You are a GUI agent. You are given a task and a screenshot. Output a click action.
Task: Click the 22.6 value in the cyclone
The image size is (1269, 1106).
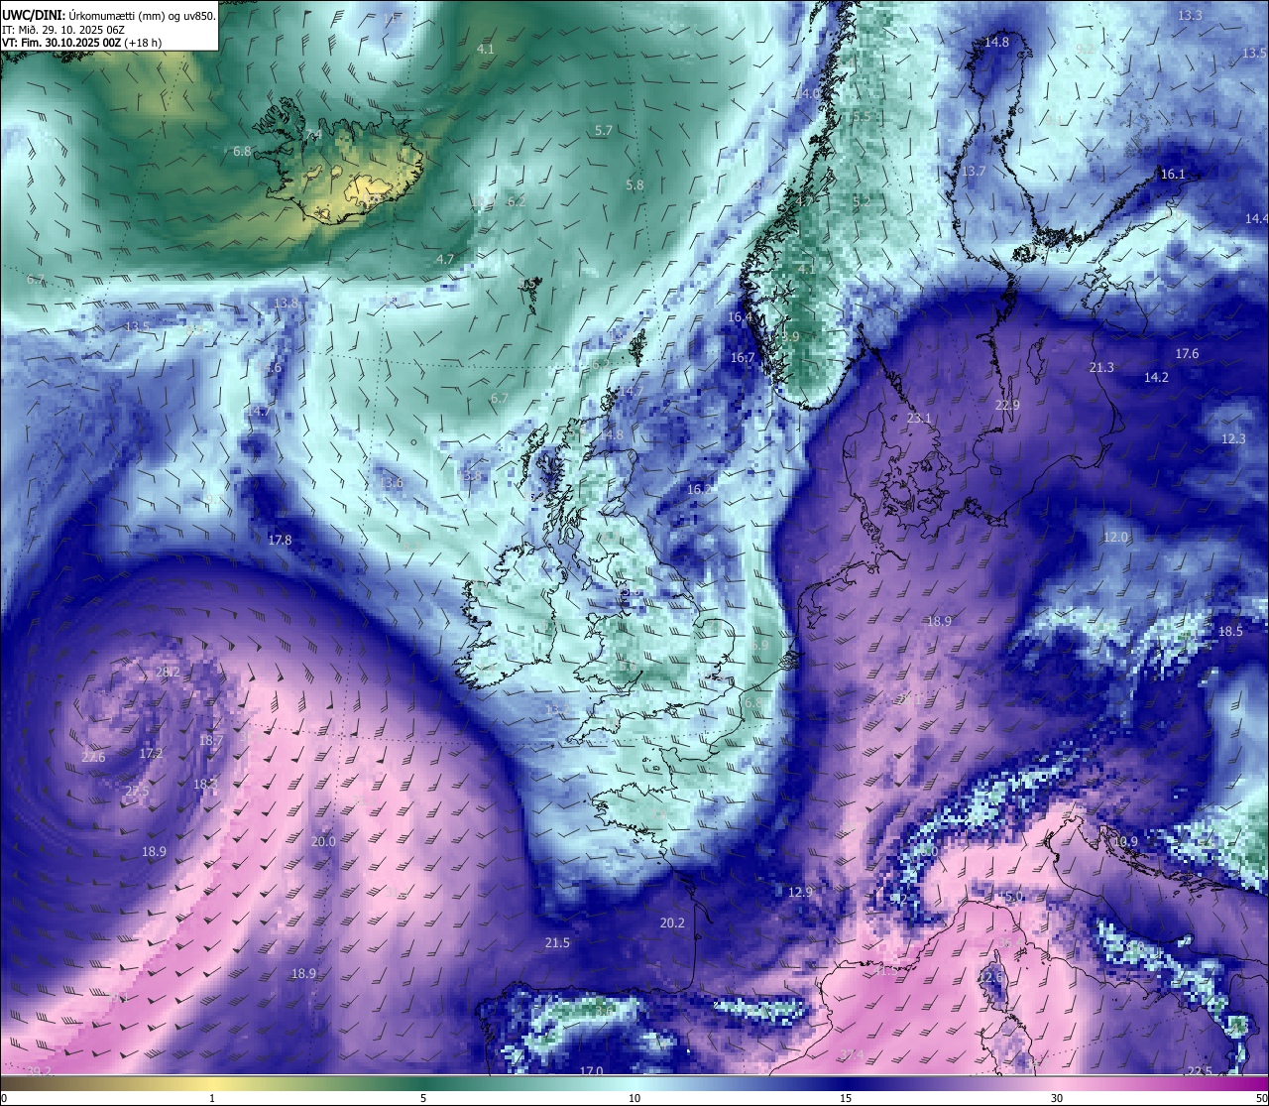click(x=93, y=758)
